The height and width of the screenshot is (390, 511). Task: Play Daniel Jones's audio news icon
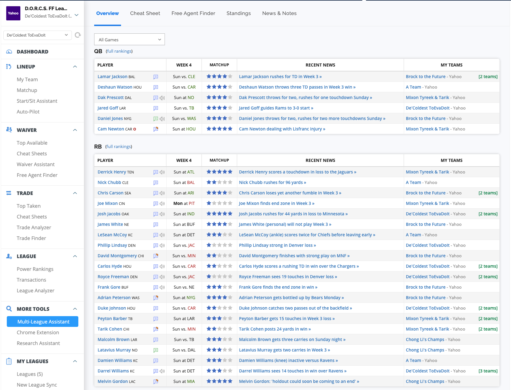(162, 119)
